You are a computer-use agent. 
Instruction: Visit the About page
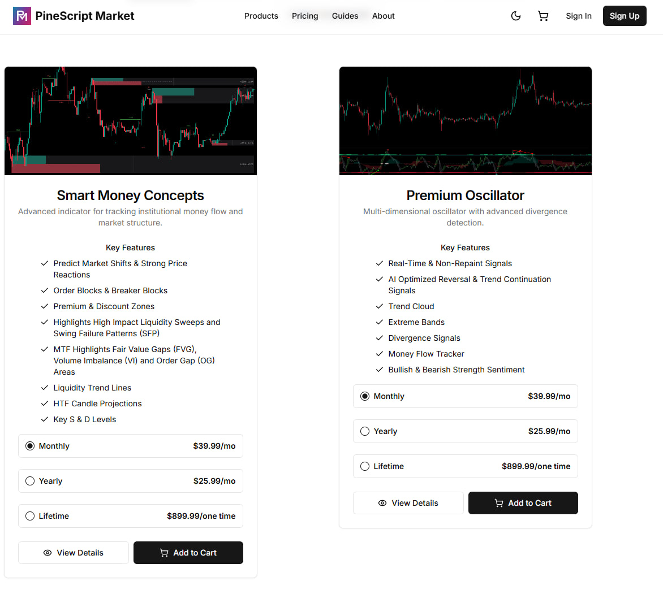click(384, 16)
